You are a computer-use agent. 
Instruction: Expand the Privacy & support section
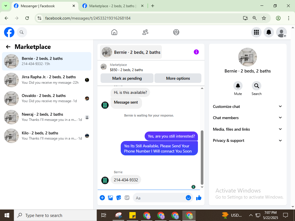pyautogui.click(x=247, y=140)
